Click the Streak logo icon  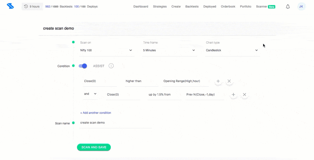point(10,6)
